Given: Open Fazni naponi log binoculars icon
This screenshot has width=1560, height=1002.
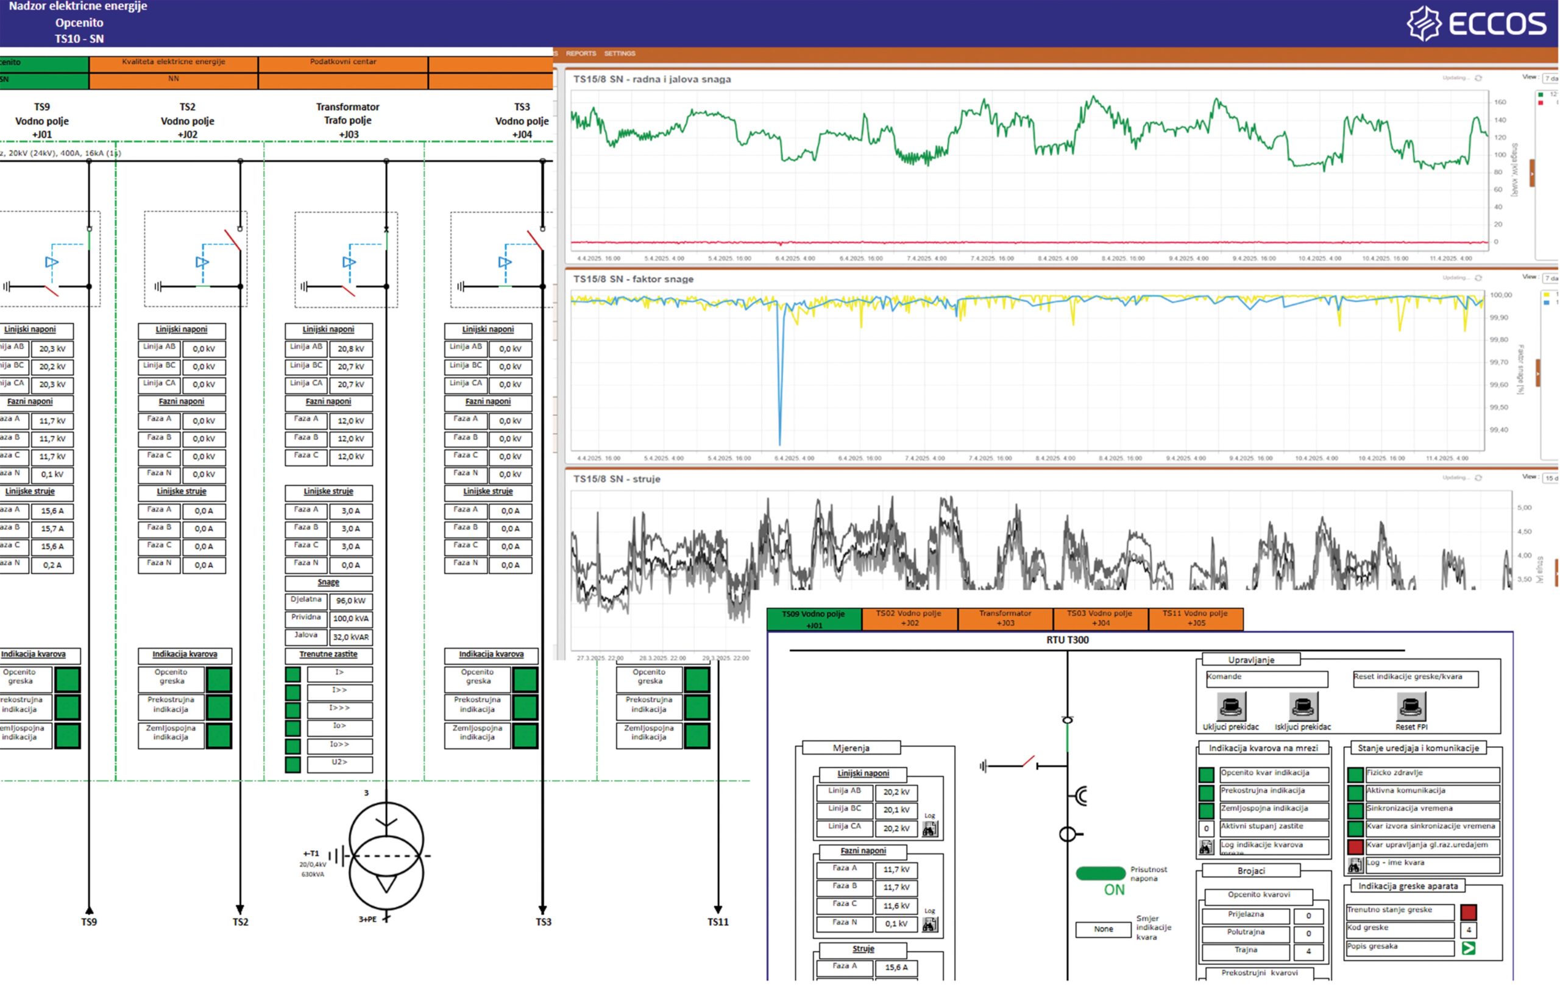Looking at the screenshot, I should (x=930, y=924).
